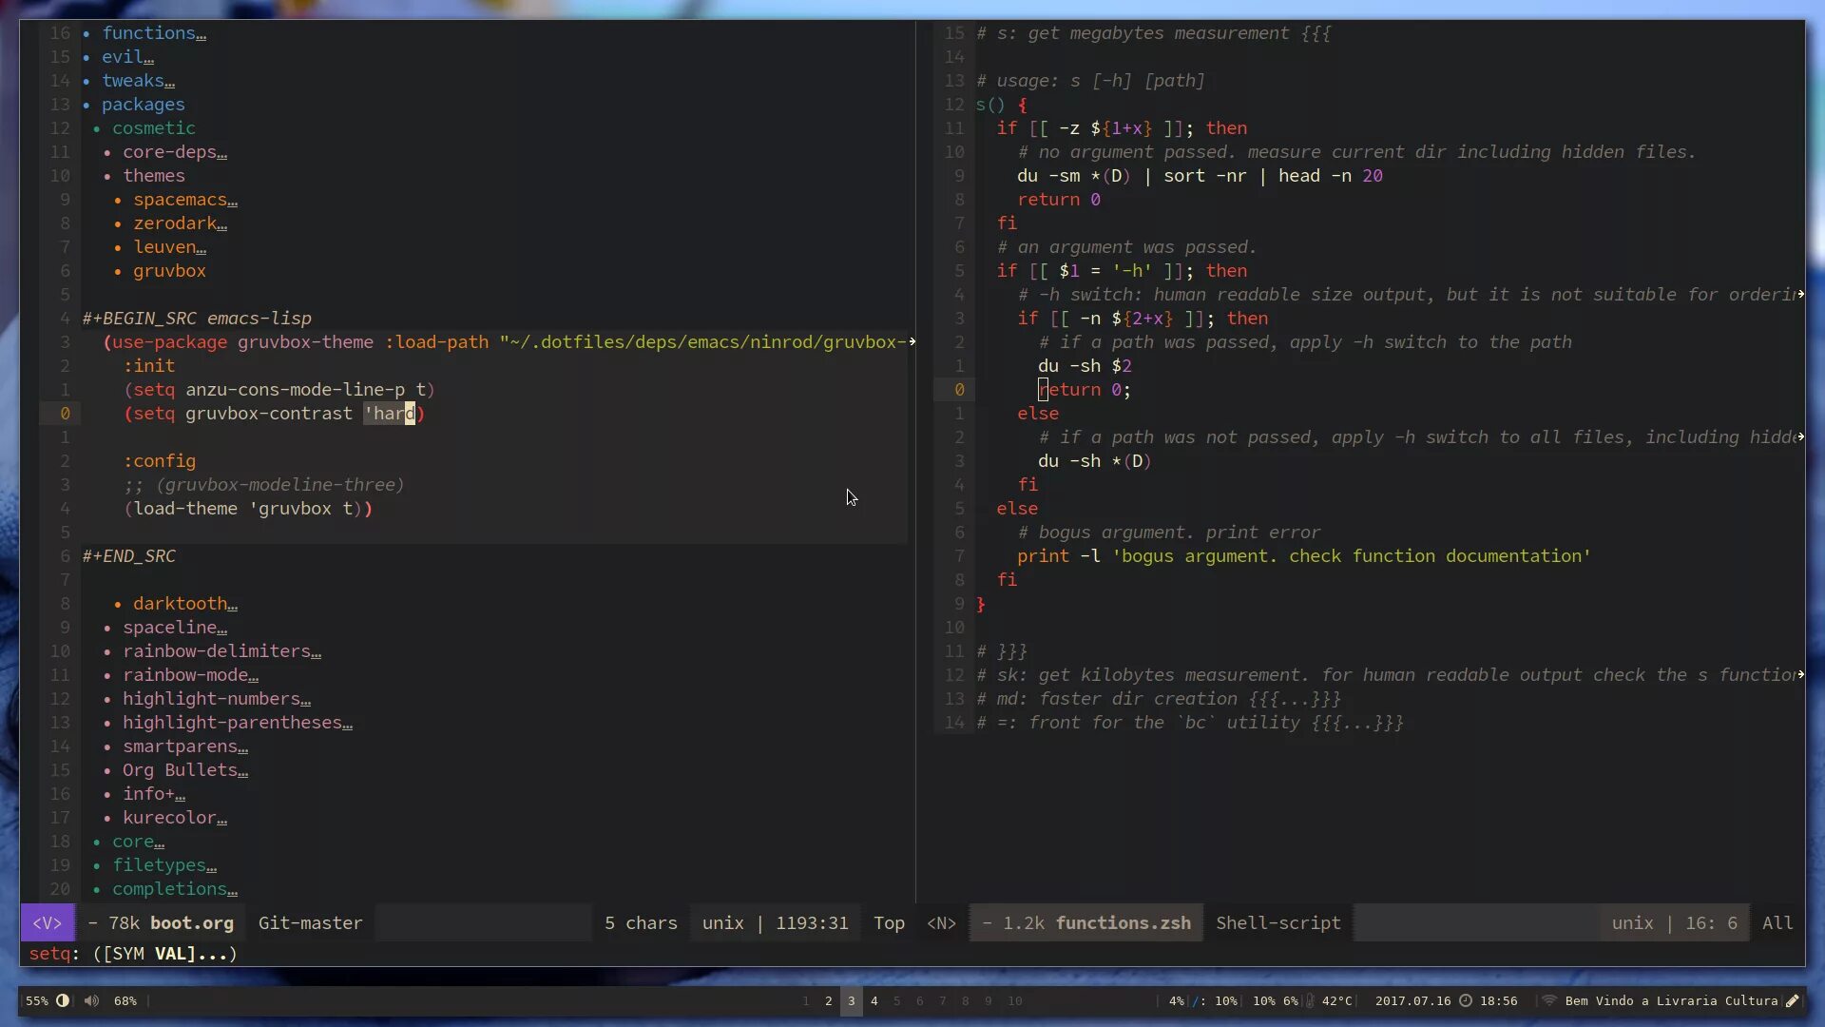
Task: Click the functions.zsh buffer name
Action: tap(1123, 923)
